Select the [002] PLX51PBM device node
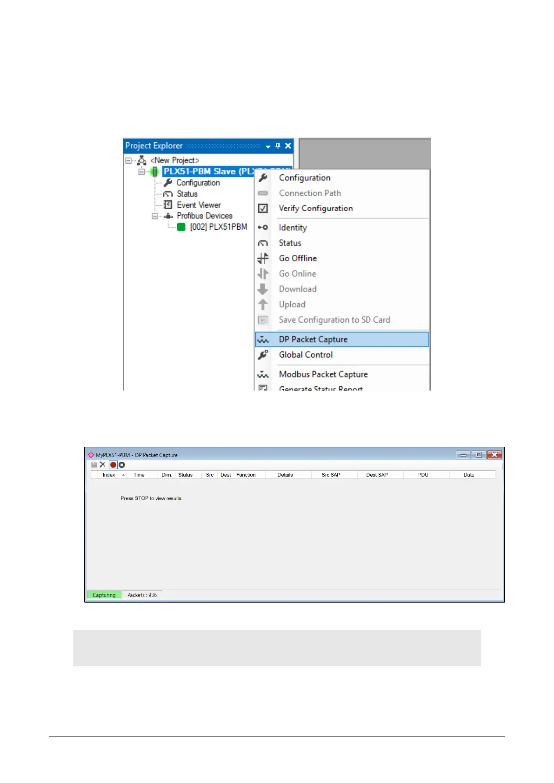The height and width of the screenshot is (783, 554). coord(219,227)
